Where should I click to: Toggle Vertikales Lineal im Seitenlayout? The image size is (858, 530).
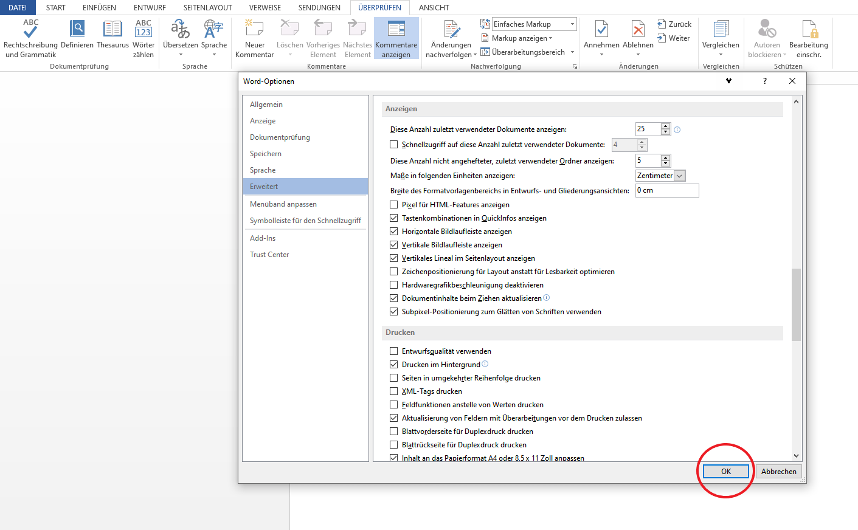coord(393,258)
